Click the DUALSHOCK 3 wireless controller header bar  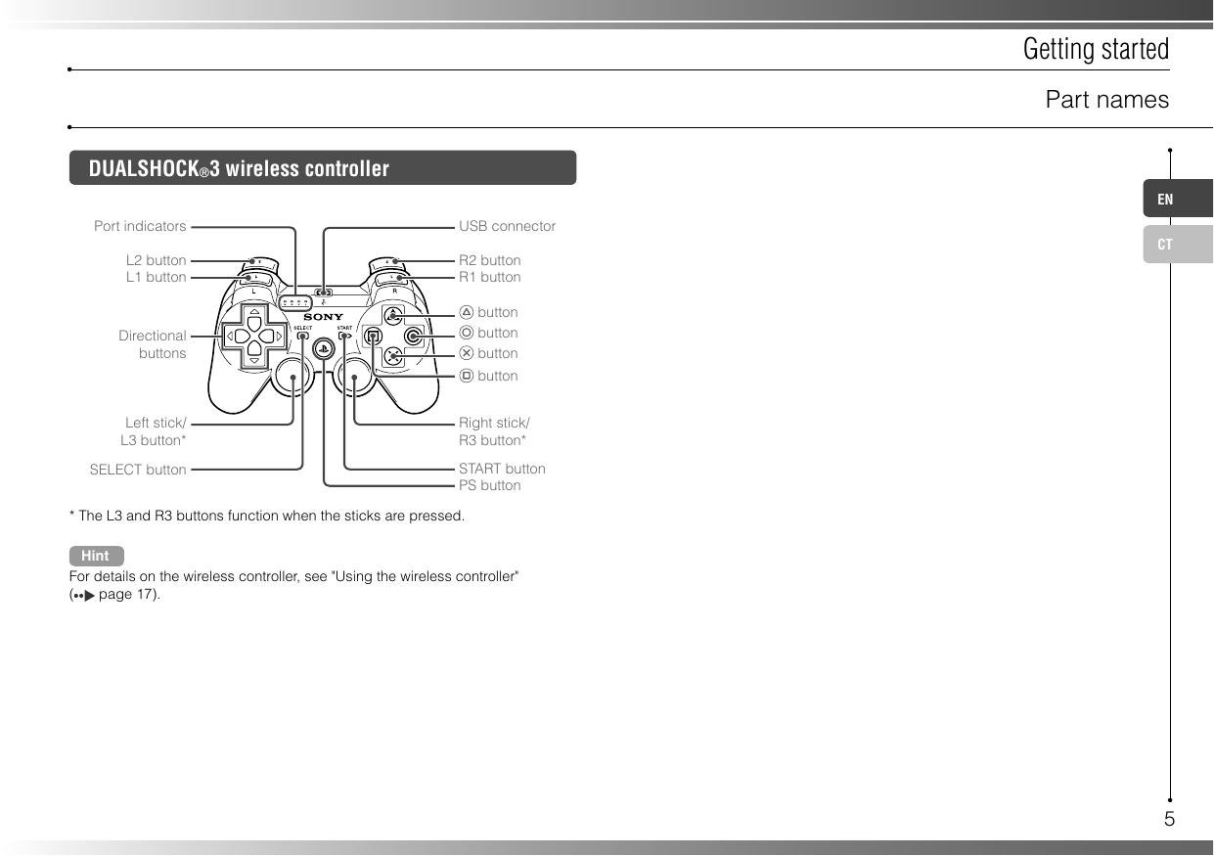click(322, 168)
